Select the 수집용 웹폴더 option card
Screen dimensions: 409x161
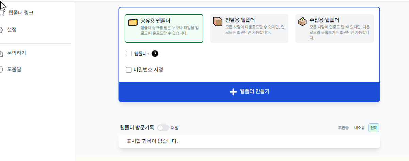[x=334, y=28]
